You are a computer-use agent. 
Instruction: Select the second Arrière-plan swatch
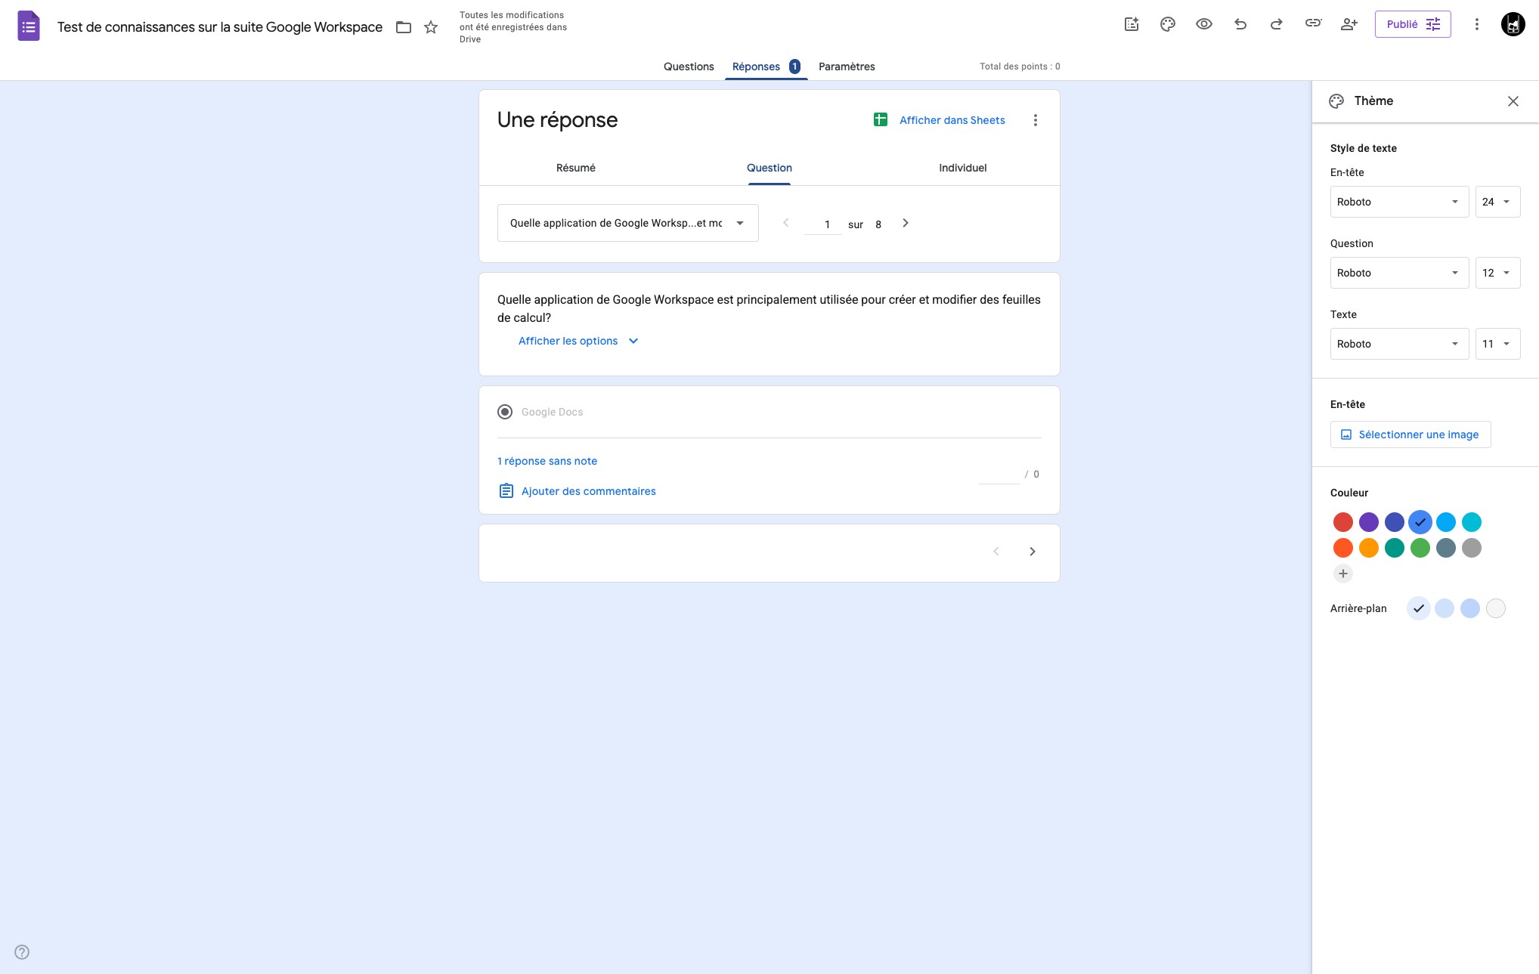1445,608
